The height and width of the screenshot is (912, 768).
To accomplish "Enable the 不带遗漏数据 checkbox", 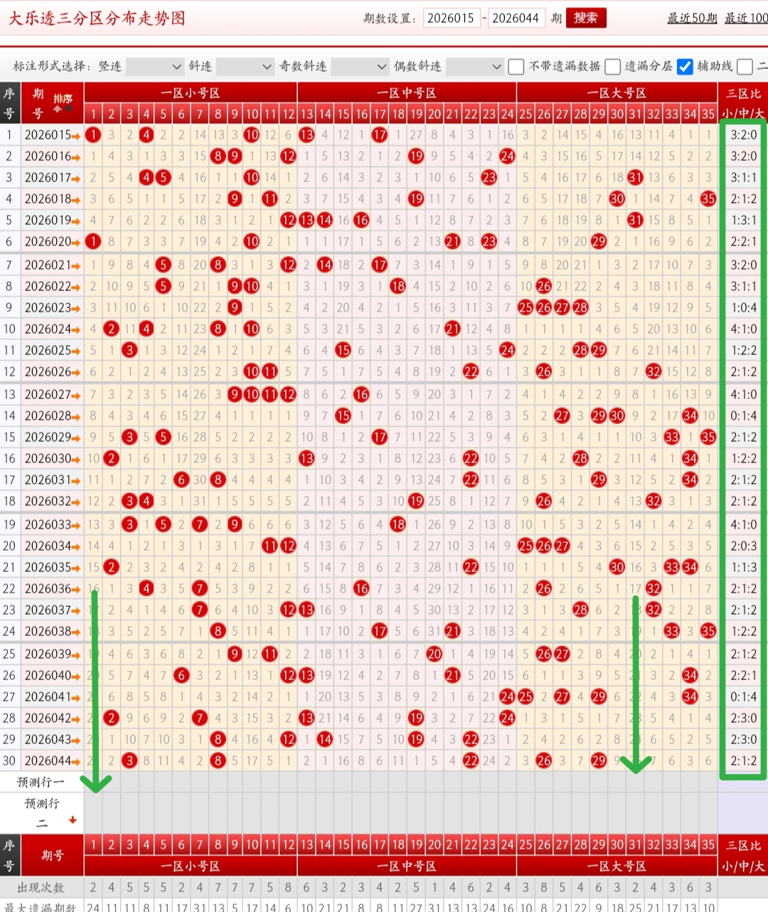I will [x=516, y=67].
